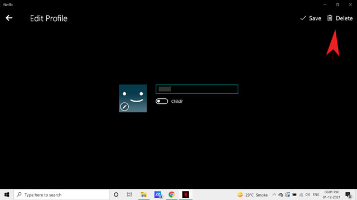Open the blue pen app on the taskbar
357x200 pixels.
[158, 194]
